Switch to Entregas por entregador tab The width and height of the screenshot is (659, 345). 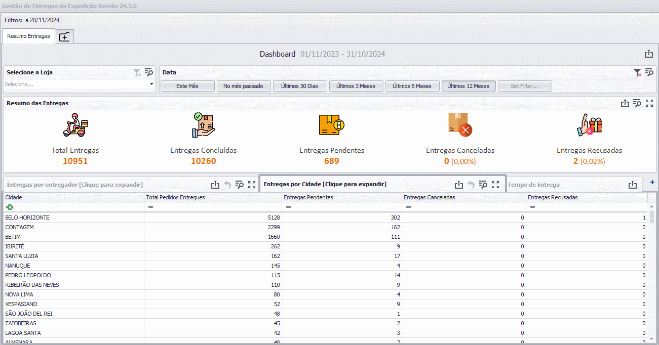pyautogui.click(x=75, y=185)
